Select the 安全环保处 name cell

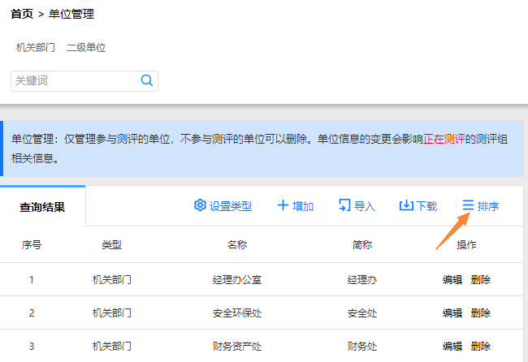pos(237,312)
